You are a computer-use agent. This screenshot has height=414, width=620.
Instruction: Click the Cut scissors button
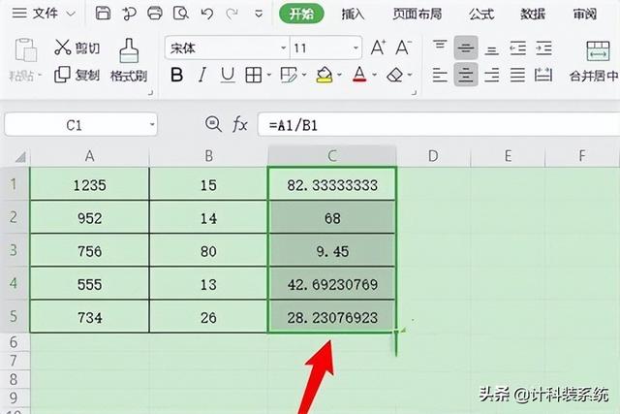(x=77, y=47)
